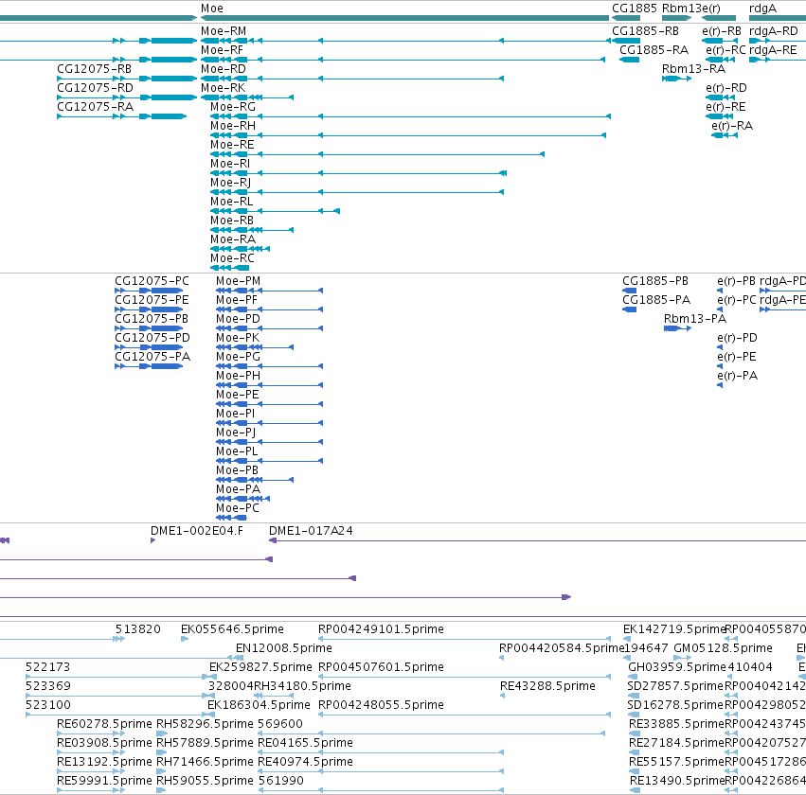Image resolution: width=806 pixels, height=795 pixels.
Task: Select EST label 523100
Action: tap(47, 705)
